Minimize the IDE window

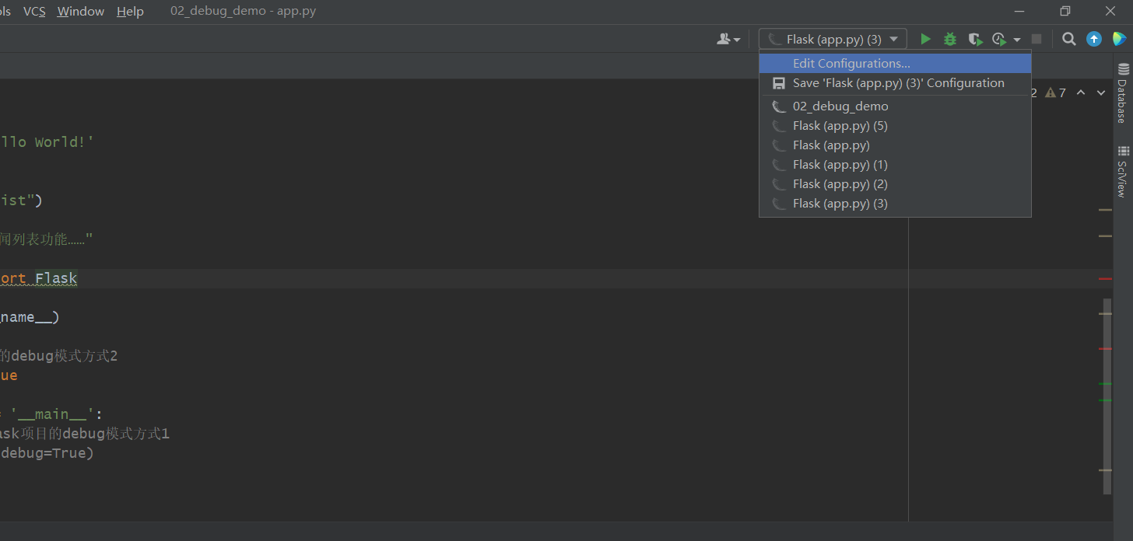(x=1019, y=11)
